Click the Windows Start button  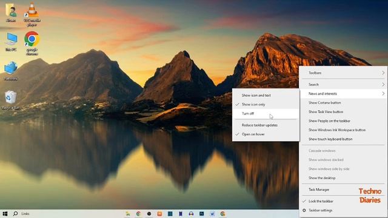point(5,214)
